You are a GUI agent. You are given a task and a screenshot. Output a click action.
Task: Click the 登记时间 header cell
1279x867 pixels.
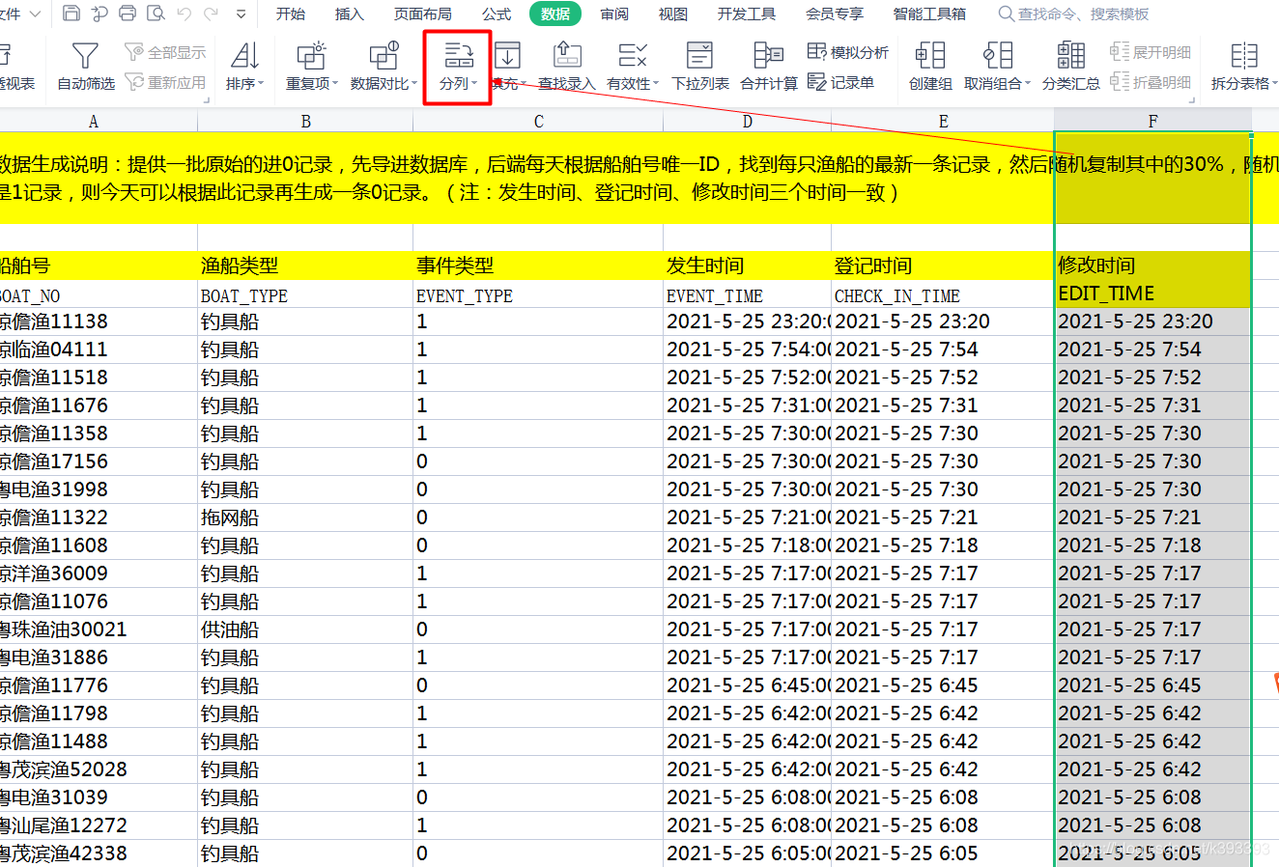943,266
